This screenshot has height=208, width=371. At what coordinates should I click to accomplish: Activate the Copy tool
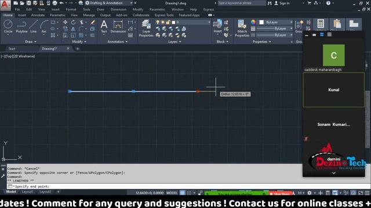point(65,29)
